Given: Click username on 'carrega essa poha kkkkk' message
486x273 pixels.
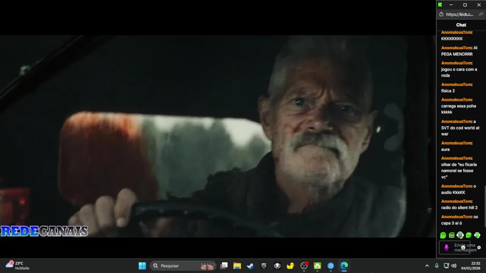Looking at the screenshot, I should pyautogui.click(x=456, y=100).
